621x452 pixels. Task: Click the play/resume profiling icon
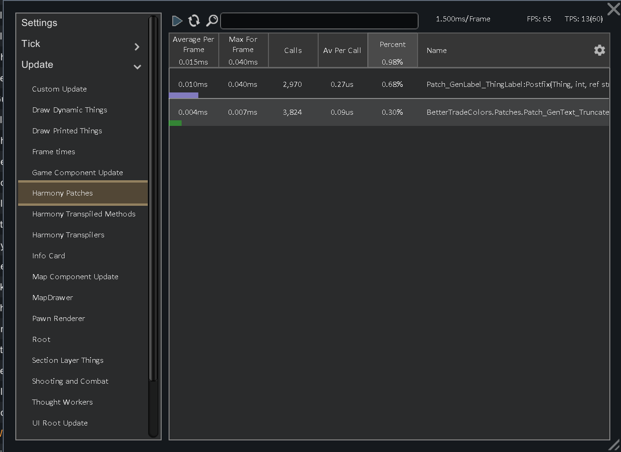(x=177, y=20)
